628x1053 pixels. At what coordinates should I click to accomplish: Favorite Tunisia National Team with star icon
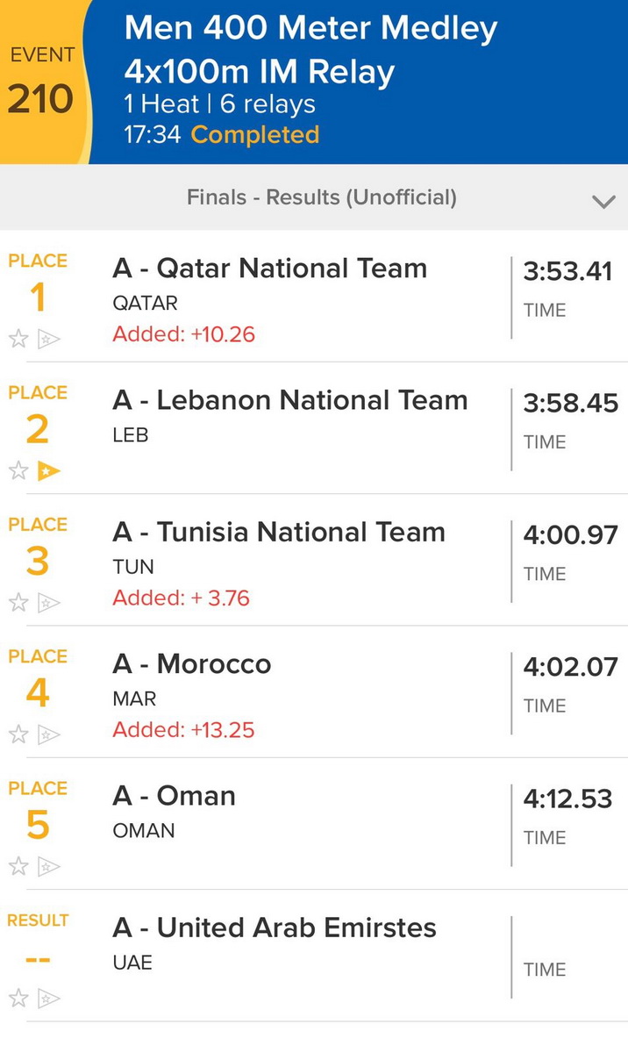[18, 603]
